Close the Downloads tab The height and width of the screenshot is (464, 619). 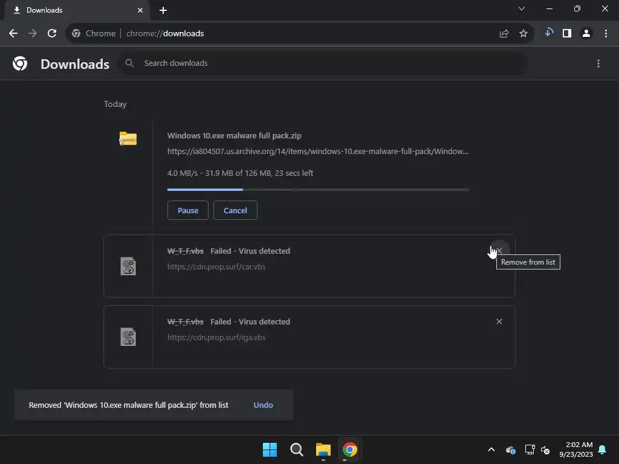click(140, 10)
